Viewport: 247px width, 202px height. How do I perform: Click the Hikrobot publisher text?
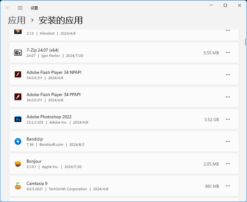coord(47,33)
